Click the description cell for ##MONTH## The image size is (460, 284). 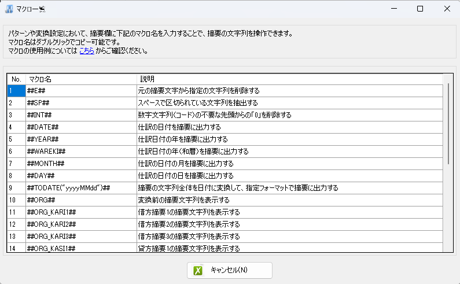[289, 164]
